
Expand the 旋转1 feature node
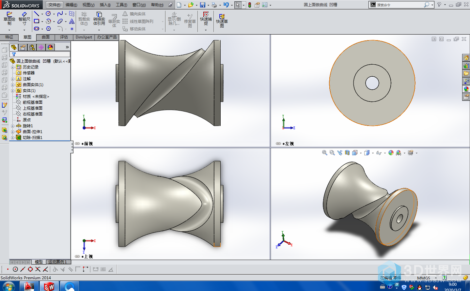(x=12, y=126)
